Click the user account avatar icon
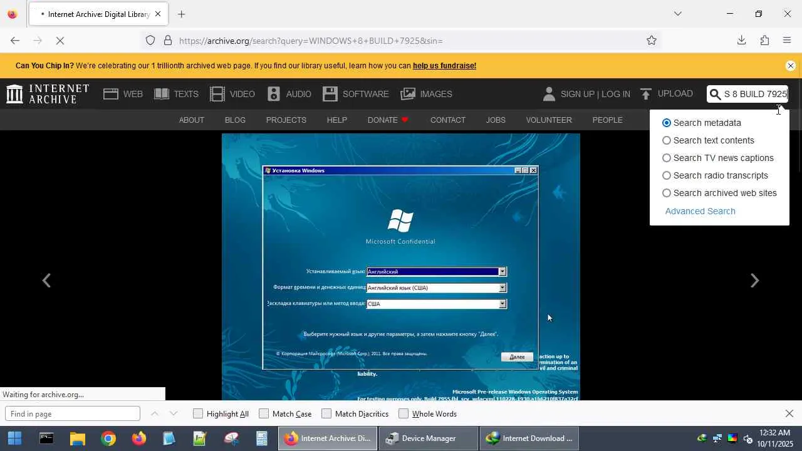 pos(549,94)
